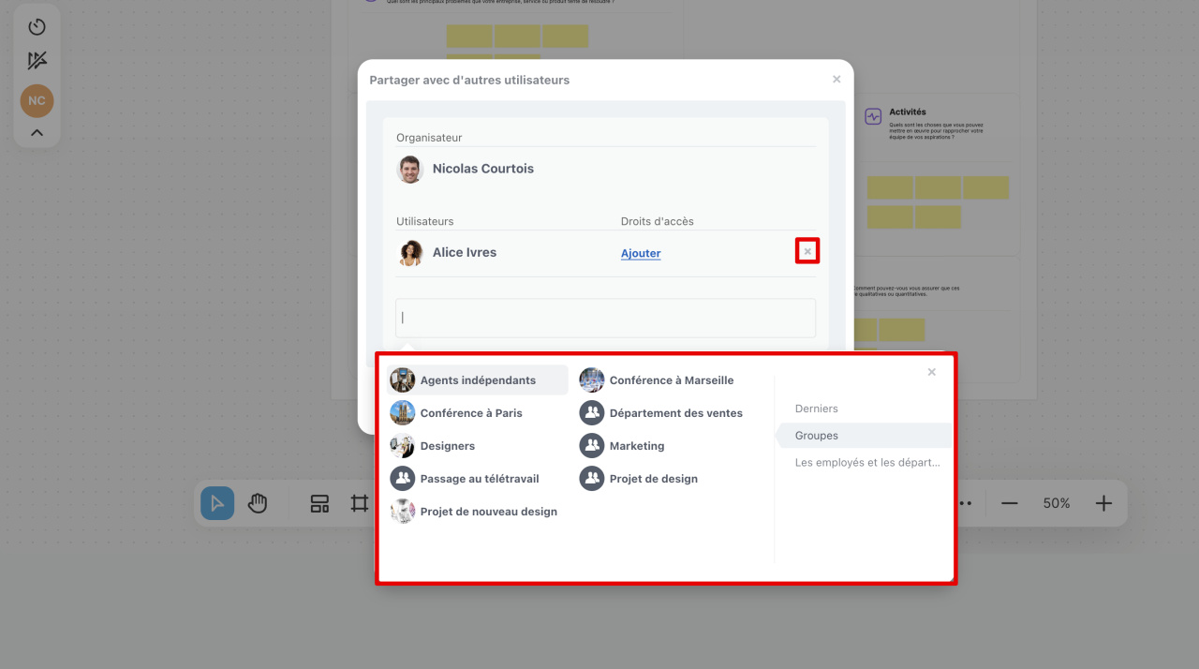This screenshot has width=1199, height=669.
Task: Open Les employés et les départements tab
Action: (x=866, y=463)
